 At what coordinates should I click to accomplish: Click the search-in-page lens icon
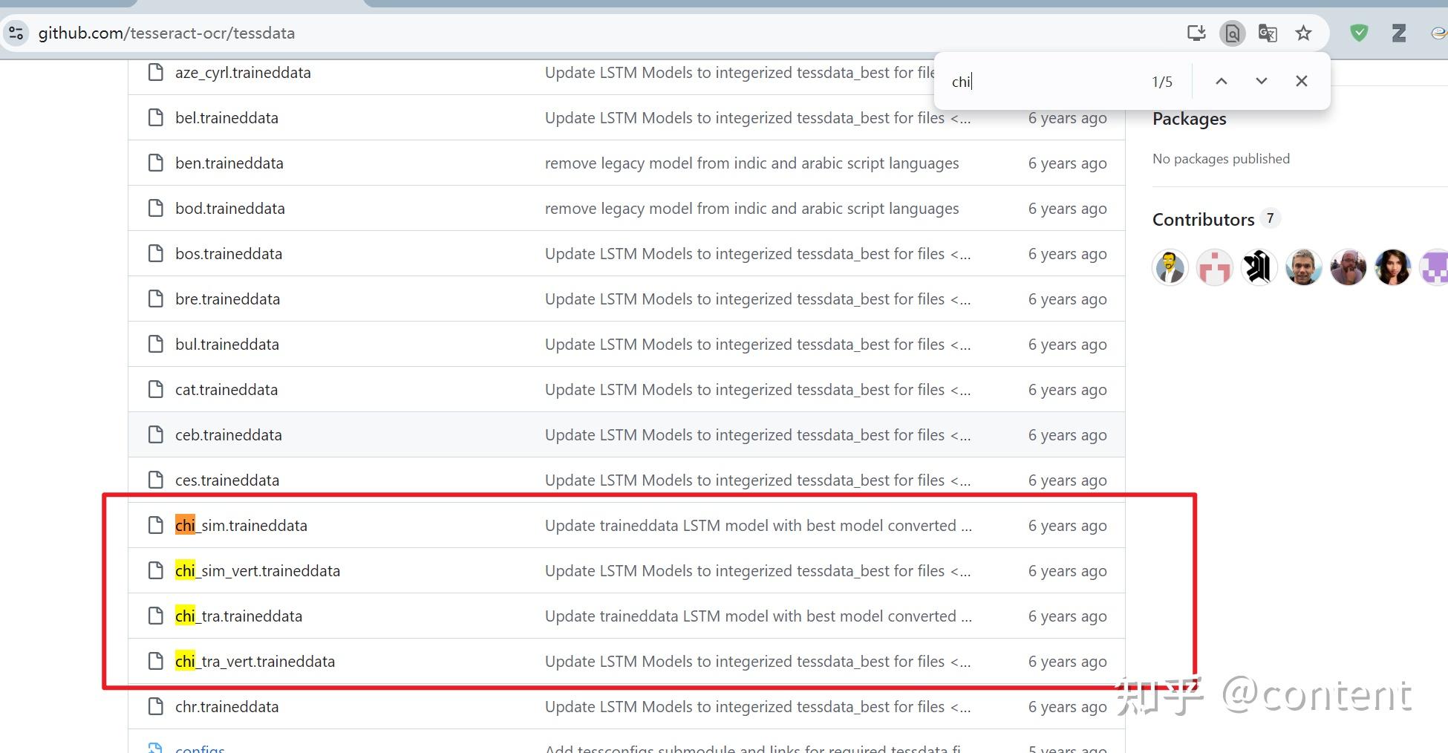click(1232, 33)
